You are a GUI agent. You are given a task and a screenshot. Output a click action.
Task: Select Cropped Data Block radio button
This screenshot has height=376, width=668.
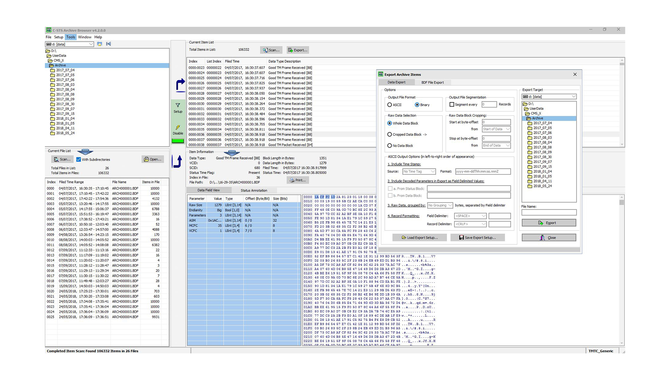(390, 134)
